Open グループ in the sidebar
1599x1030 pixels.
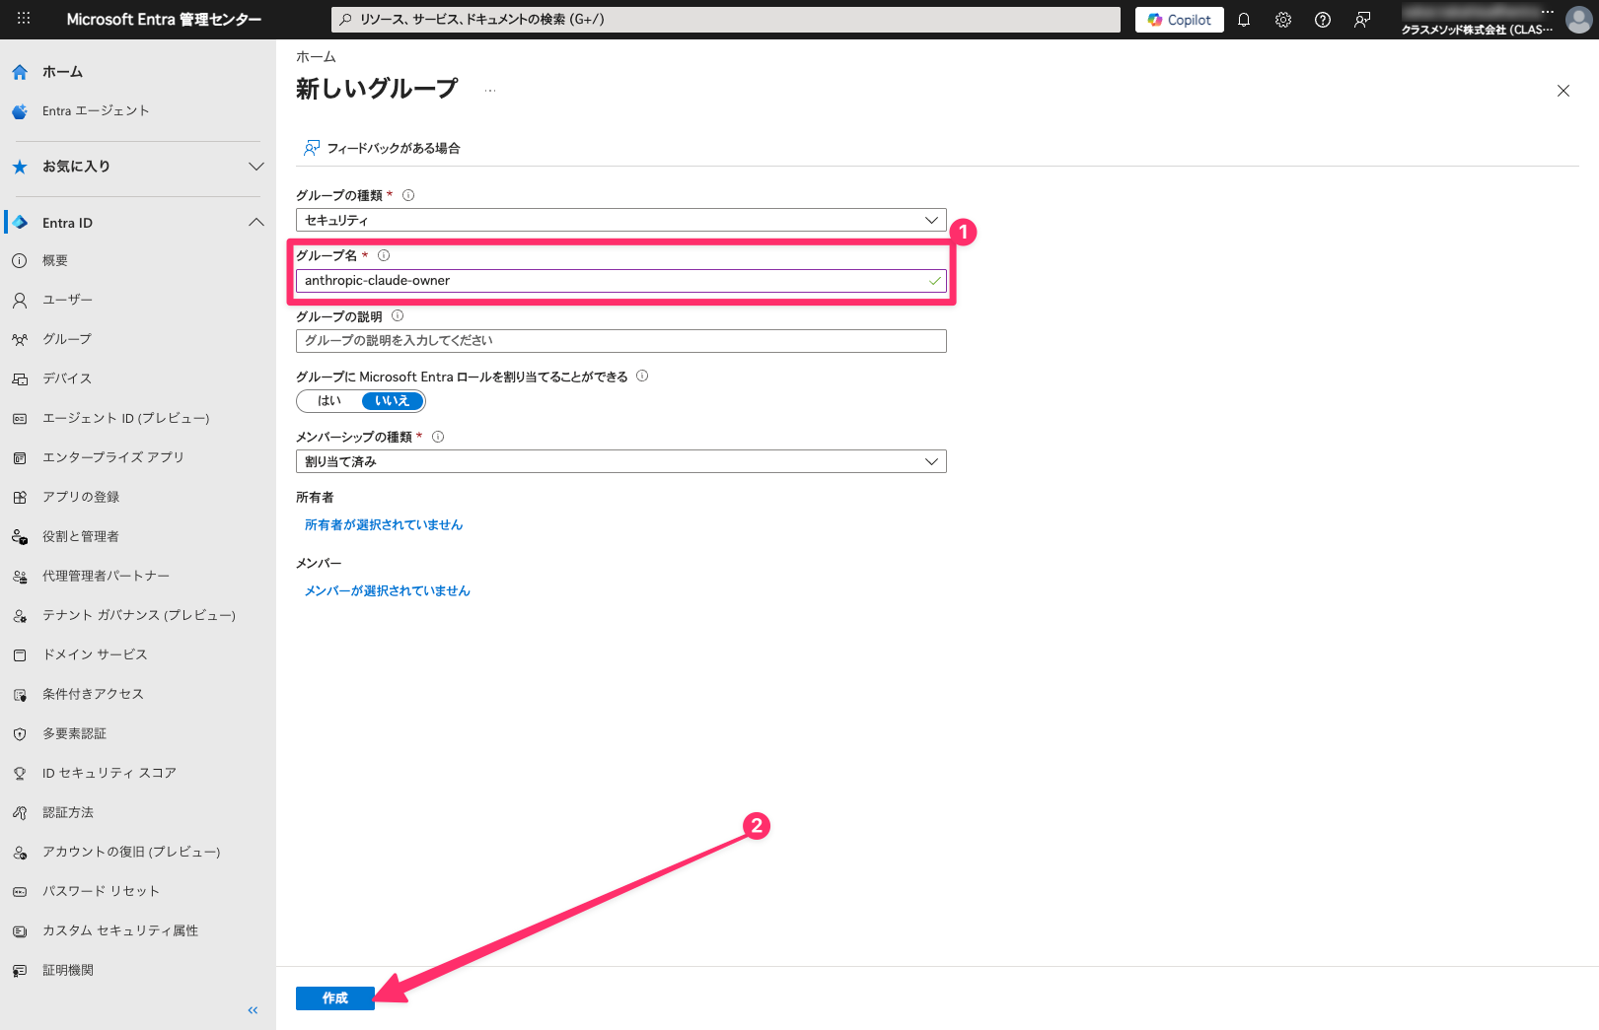67,339
